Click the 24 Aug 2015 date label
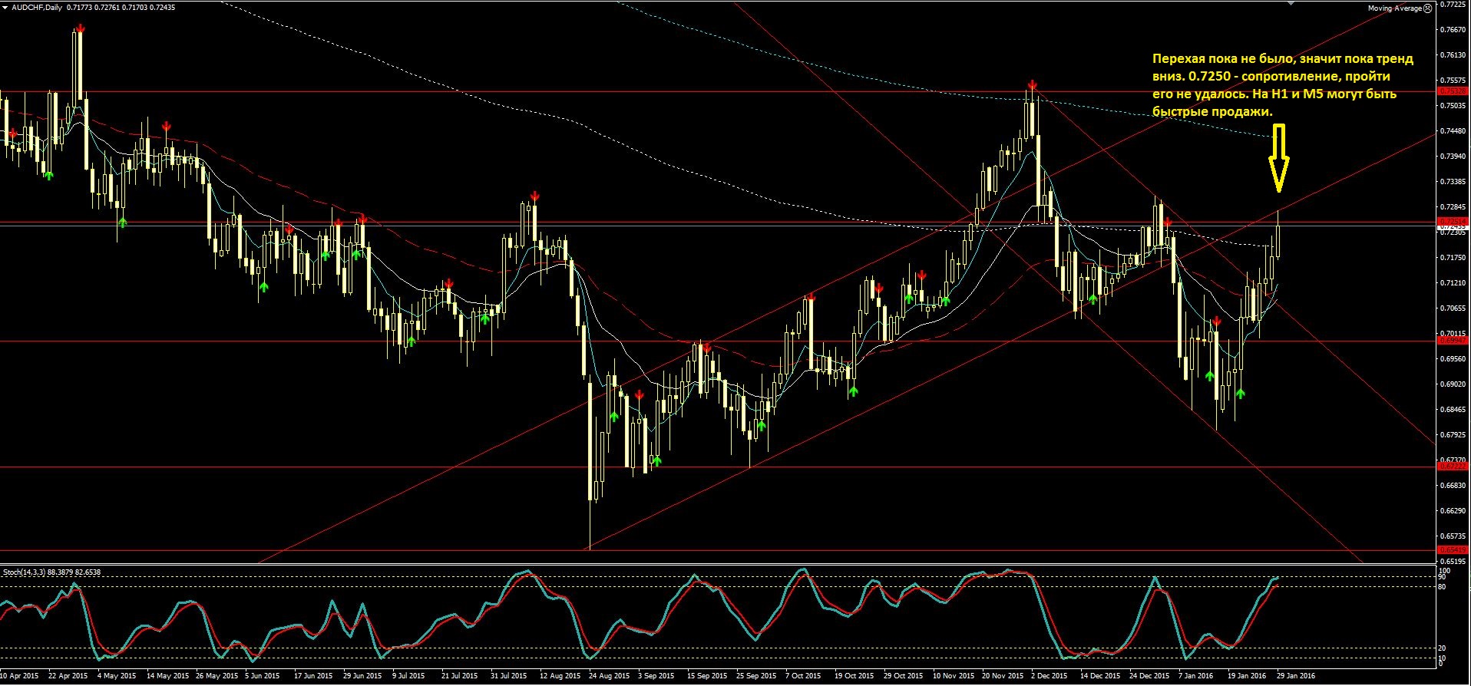The image size is (1471, 686). (610, 677)
